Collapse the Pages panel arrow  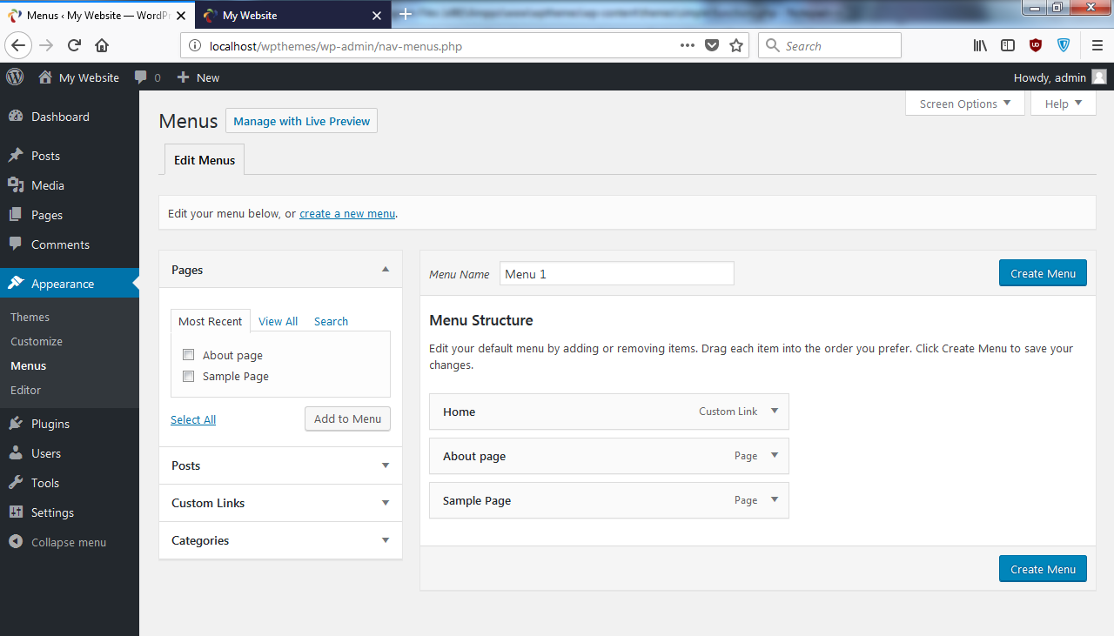pos(386,270)
